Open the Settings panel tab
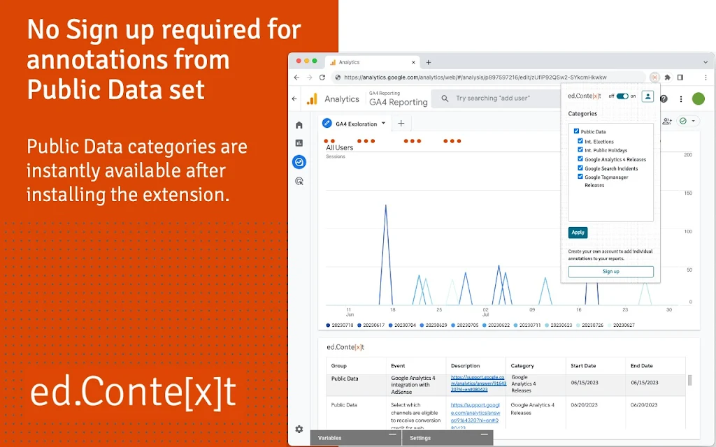The width and height of the screenshot is (716, 447). tap(447, 438)
